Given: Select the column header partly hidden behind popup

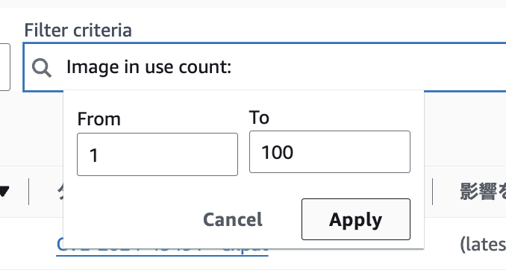Looking at the screenshot, I should [x=60, y=192].
